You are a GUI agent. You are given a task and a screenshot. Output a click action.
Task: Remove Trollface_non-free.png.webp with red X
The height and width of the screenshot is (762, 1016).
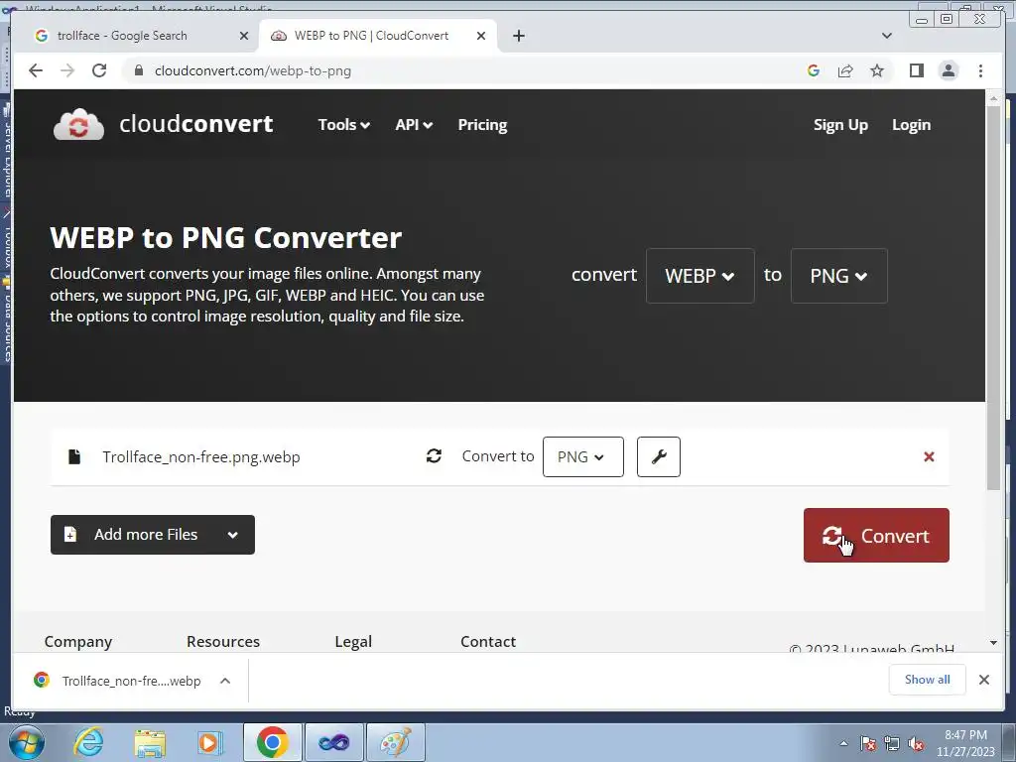[929, 456]
